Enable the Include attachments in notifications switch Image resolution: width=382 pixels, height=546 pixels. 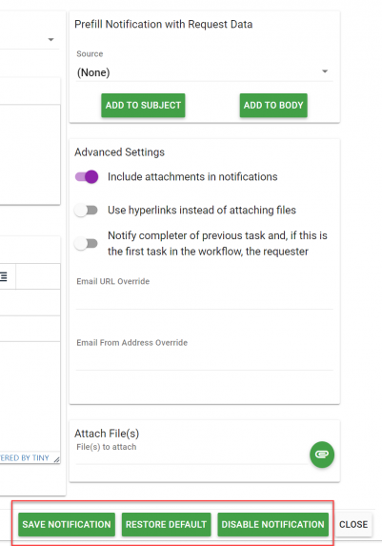click(x=87, y=177)
